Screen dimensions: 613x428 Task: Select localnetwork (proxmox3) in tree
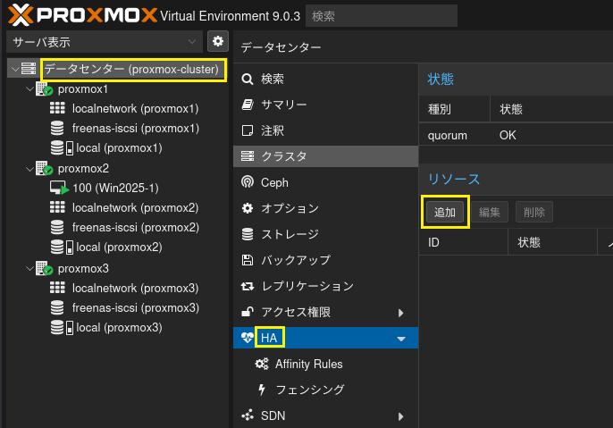pos(135,288)
